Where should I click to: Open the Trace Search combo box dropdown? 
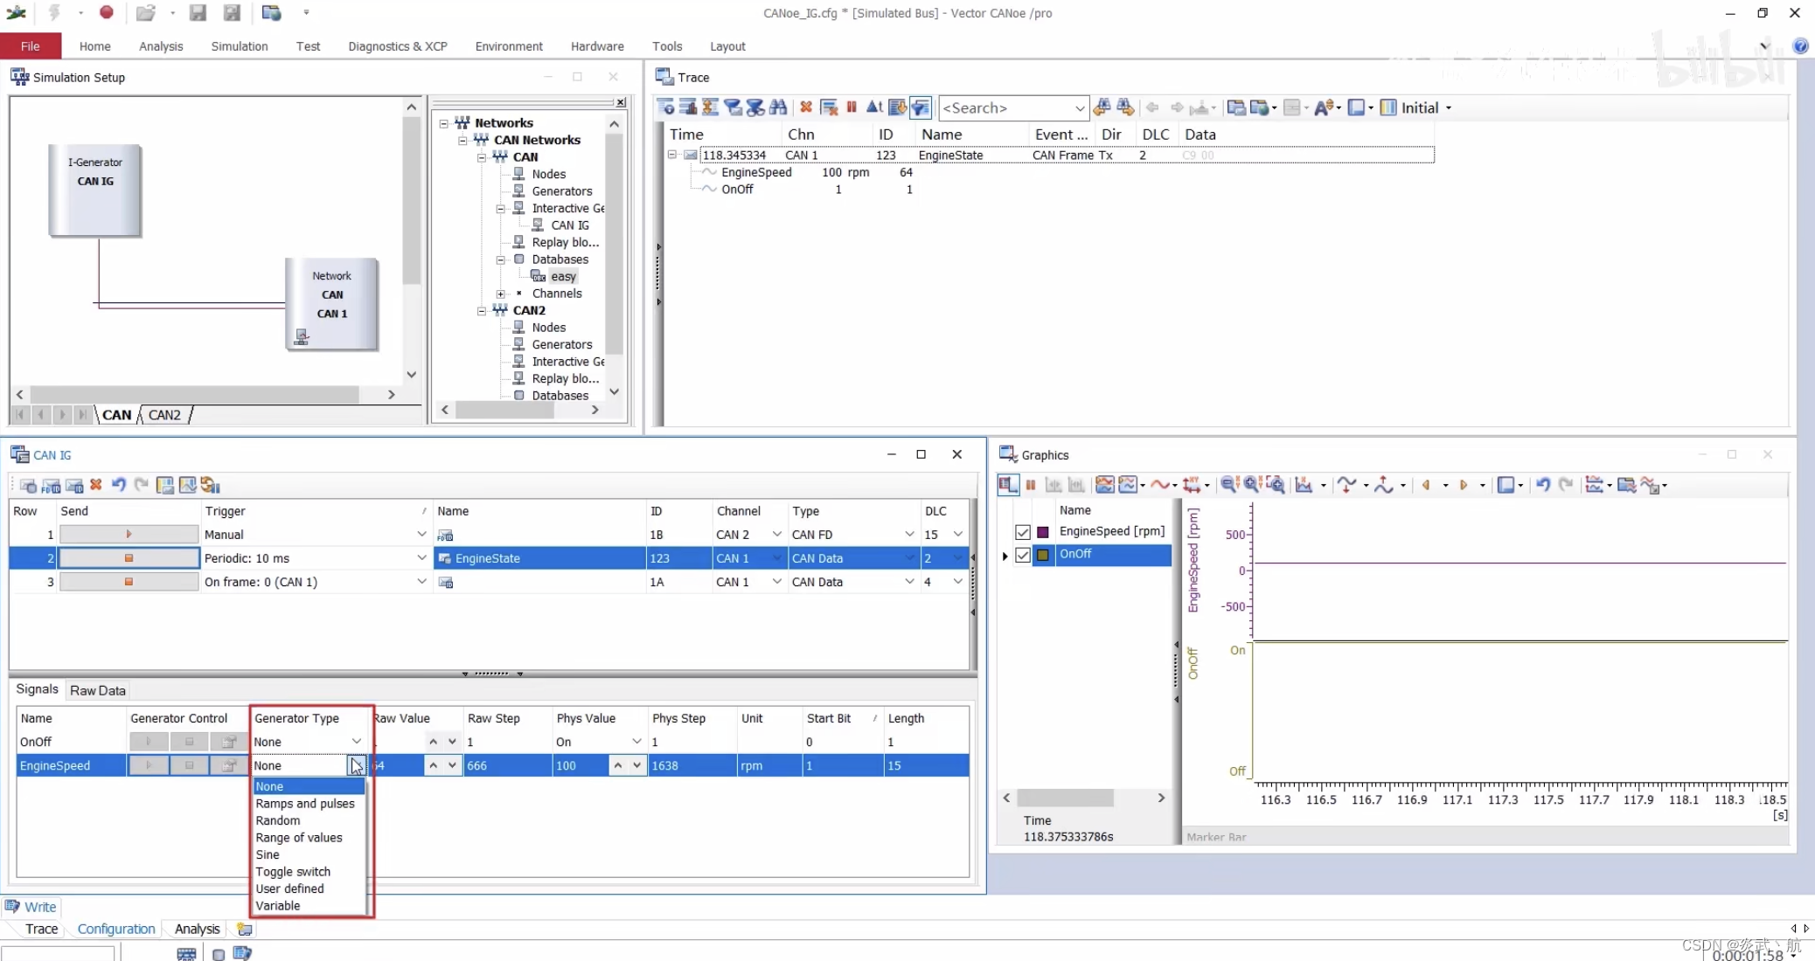coord(1079,108)
